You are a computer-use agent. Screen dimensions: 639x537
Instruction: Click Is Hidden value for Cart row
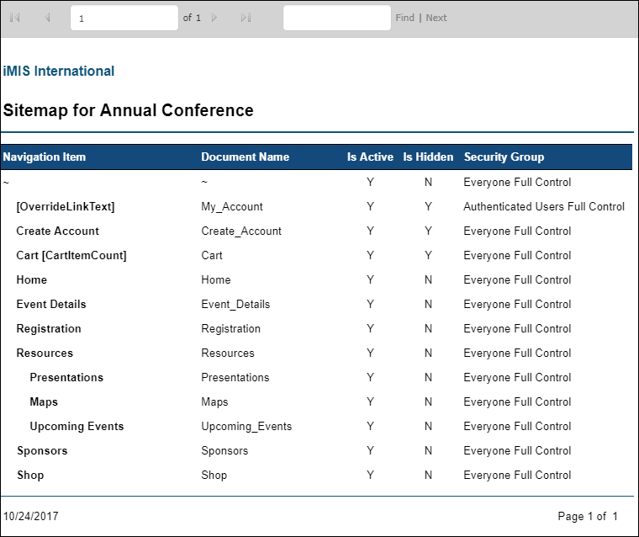[x=428, y=255]
